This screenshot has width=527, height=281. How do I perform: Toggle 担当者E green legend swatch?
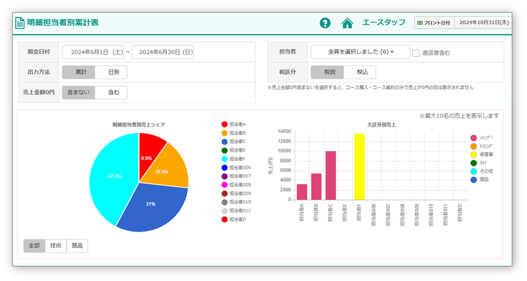[224, 150]
